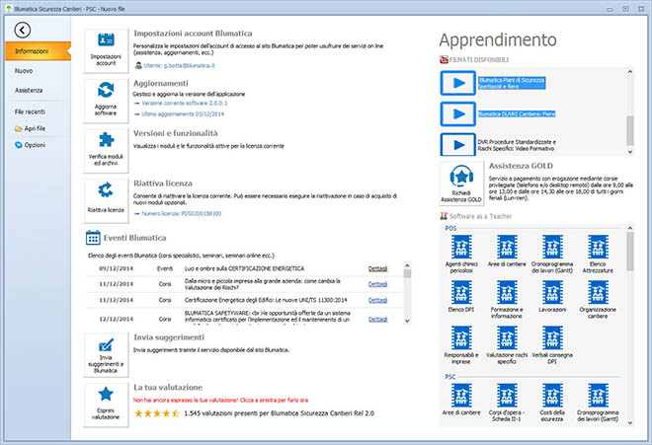Play the Piani di Sicurezza Spettacoli video

coord(457,83)
